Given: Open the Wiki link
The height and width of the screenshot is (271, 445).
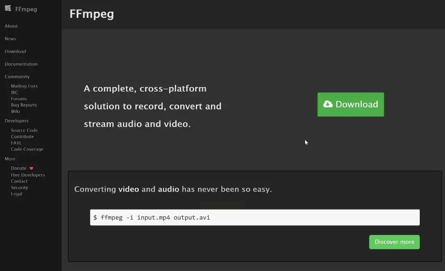Looking at the screenshot, I should [15, 111].
